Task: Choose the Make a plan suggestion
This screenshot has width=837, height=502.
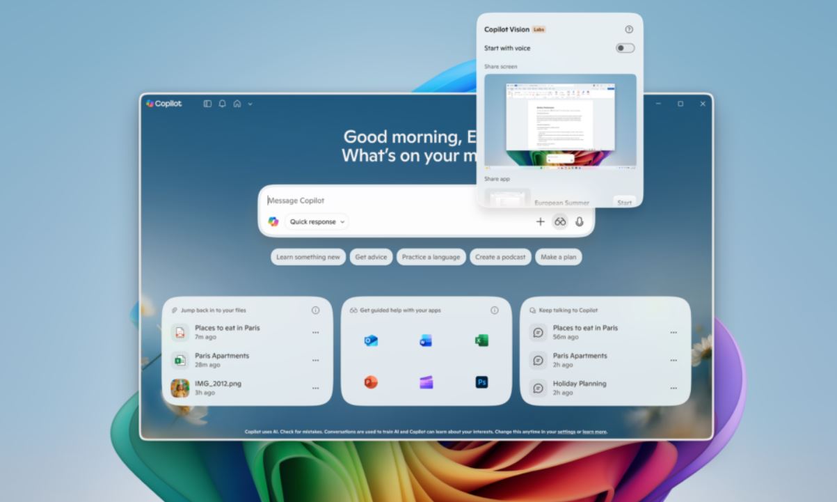Action: click(559, 257)
